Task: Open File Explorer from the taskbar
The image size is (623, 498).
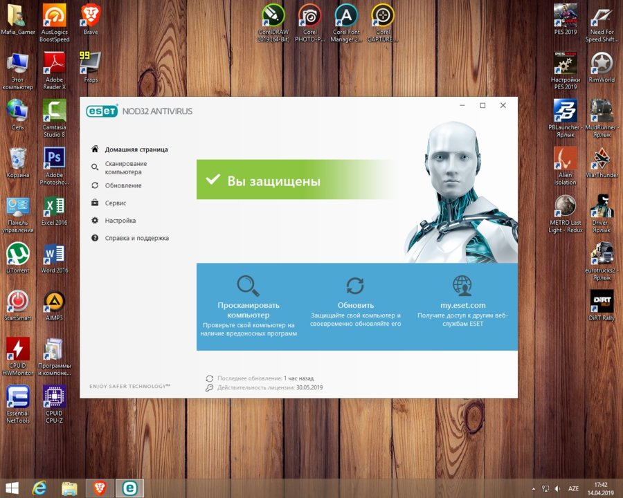Action: pos(69,488)
